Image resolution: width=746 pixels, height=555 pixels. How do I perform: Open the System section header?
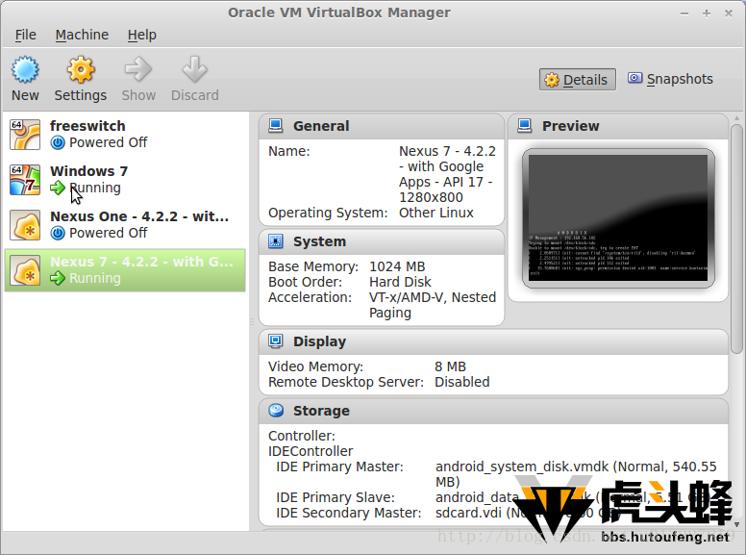(x=382, y=241)
